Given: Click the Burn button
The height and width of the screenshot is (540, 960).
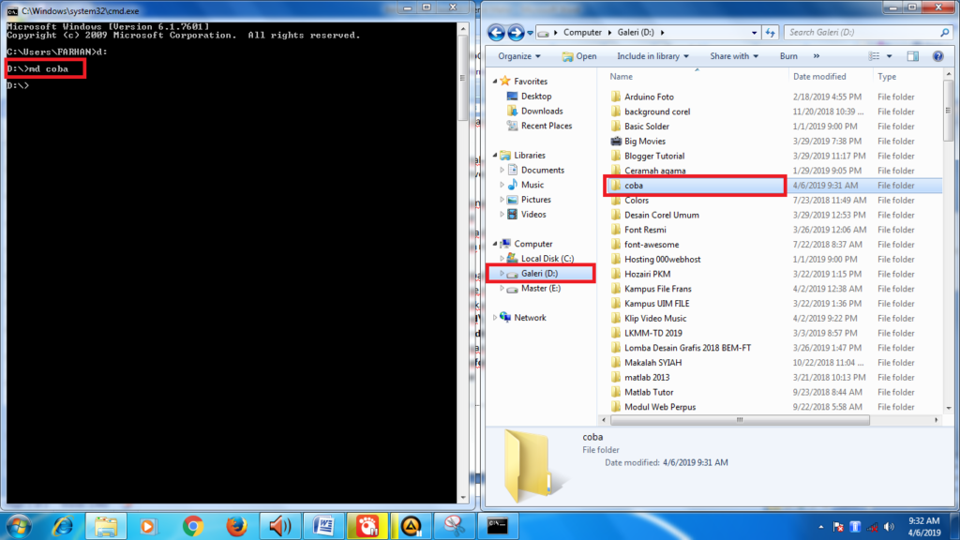Looking at the screenshot, I should (x=788, y=55).
